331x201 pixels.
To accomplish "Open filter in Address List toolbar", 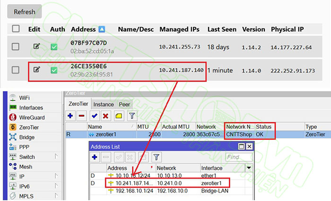I will click(x=156, y=157).
